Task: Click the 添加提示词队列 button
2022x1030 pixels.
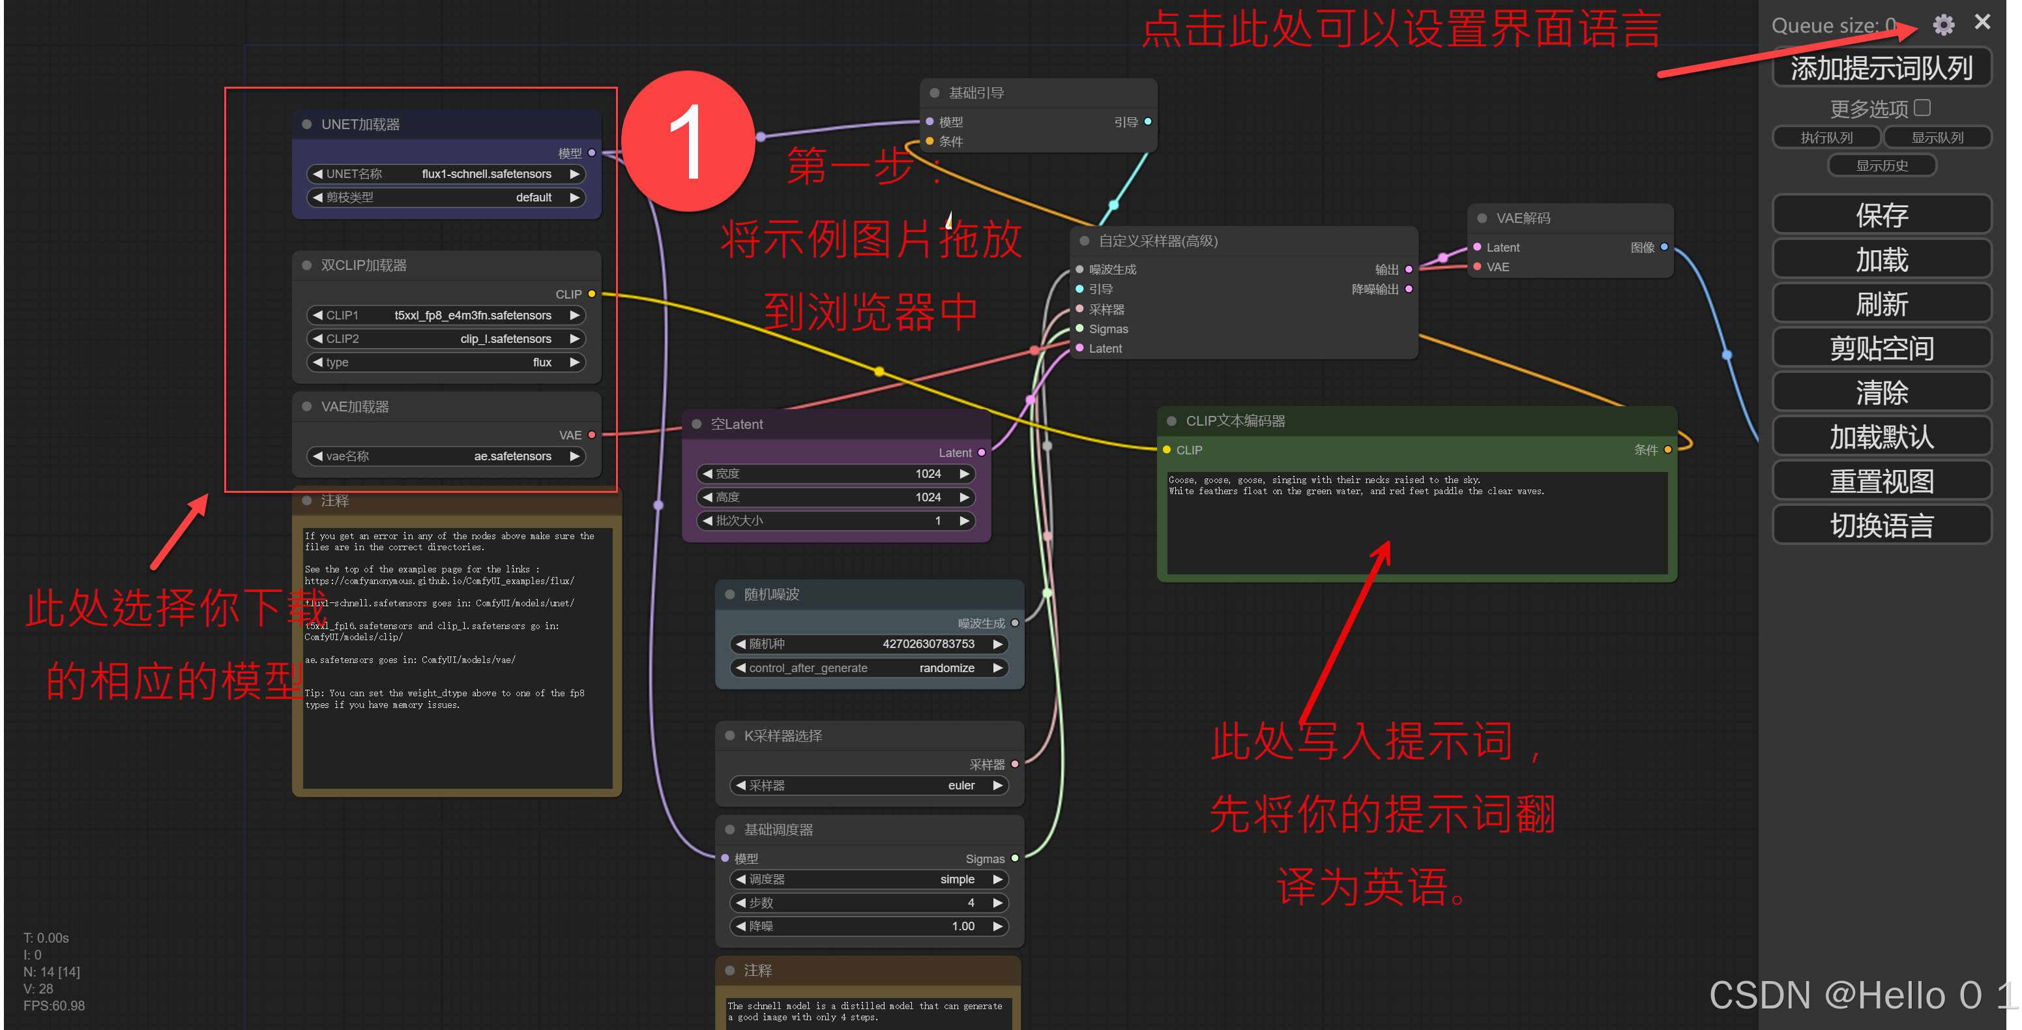Action: coord(1881,68)
